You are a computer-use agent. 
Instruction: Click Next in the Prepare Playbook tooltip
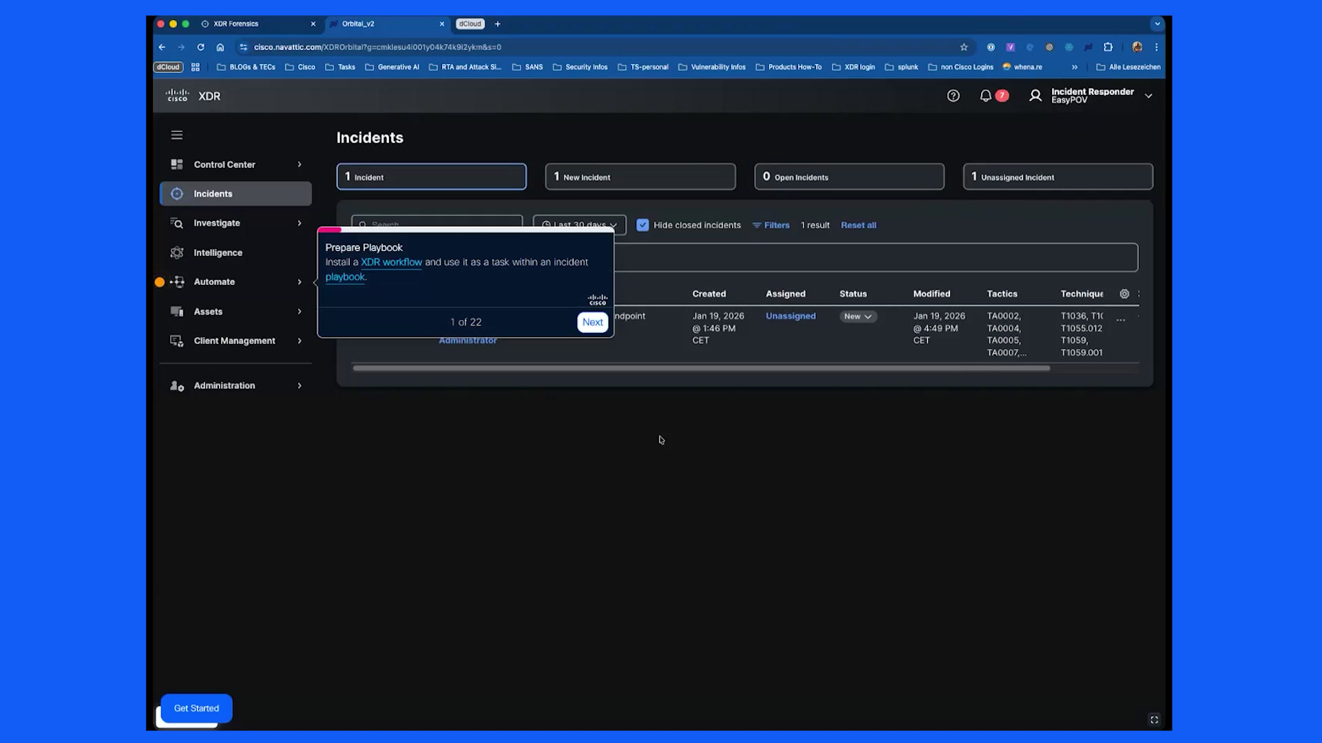click(x=592, y=322)
